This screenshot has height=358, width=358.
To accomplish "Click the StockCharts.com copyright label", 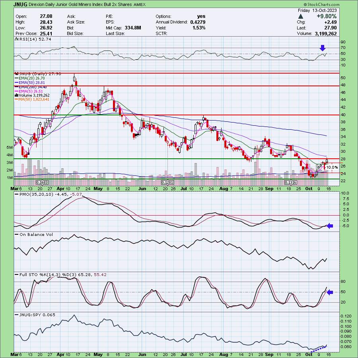I will point(321,4).
